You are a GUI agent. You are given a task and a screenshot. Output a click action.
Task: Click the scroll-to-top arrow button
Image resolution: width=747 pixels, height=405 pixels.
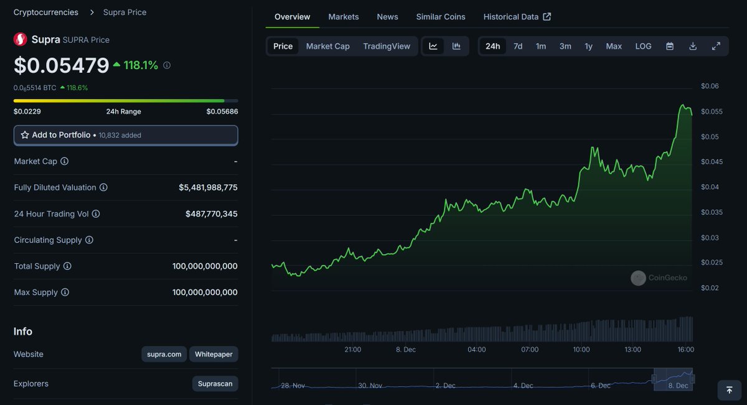730,390
